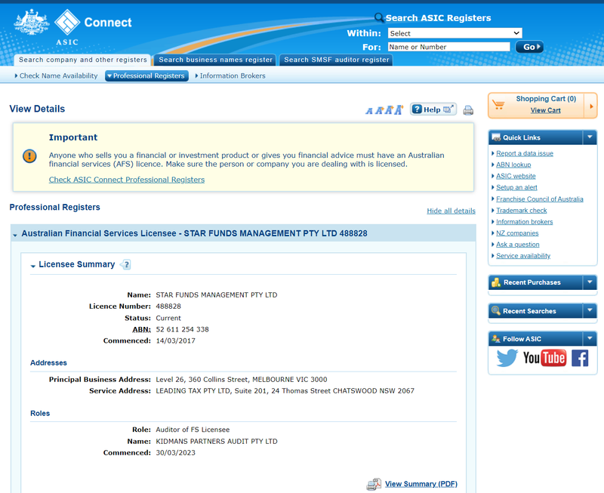
Task: Open Ask a question link
Action: pyautogui.click(x=518, y=245)
